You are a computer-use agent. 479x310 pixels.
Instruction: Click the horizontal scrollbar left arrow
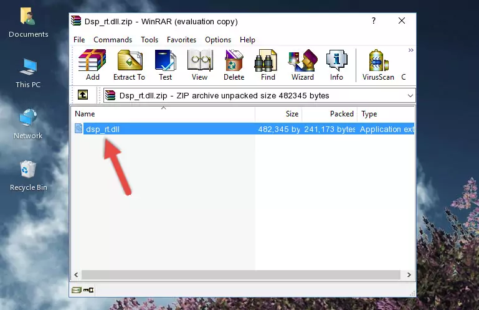point(77,275)
